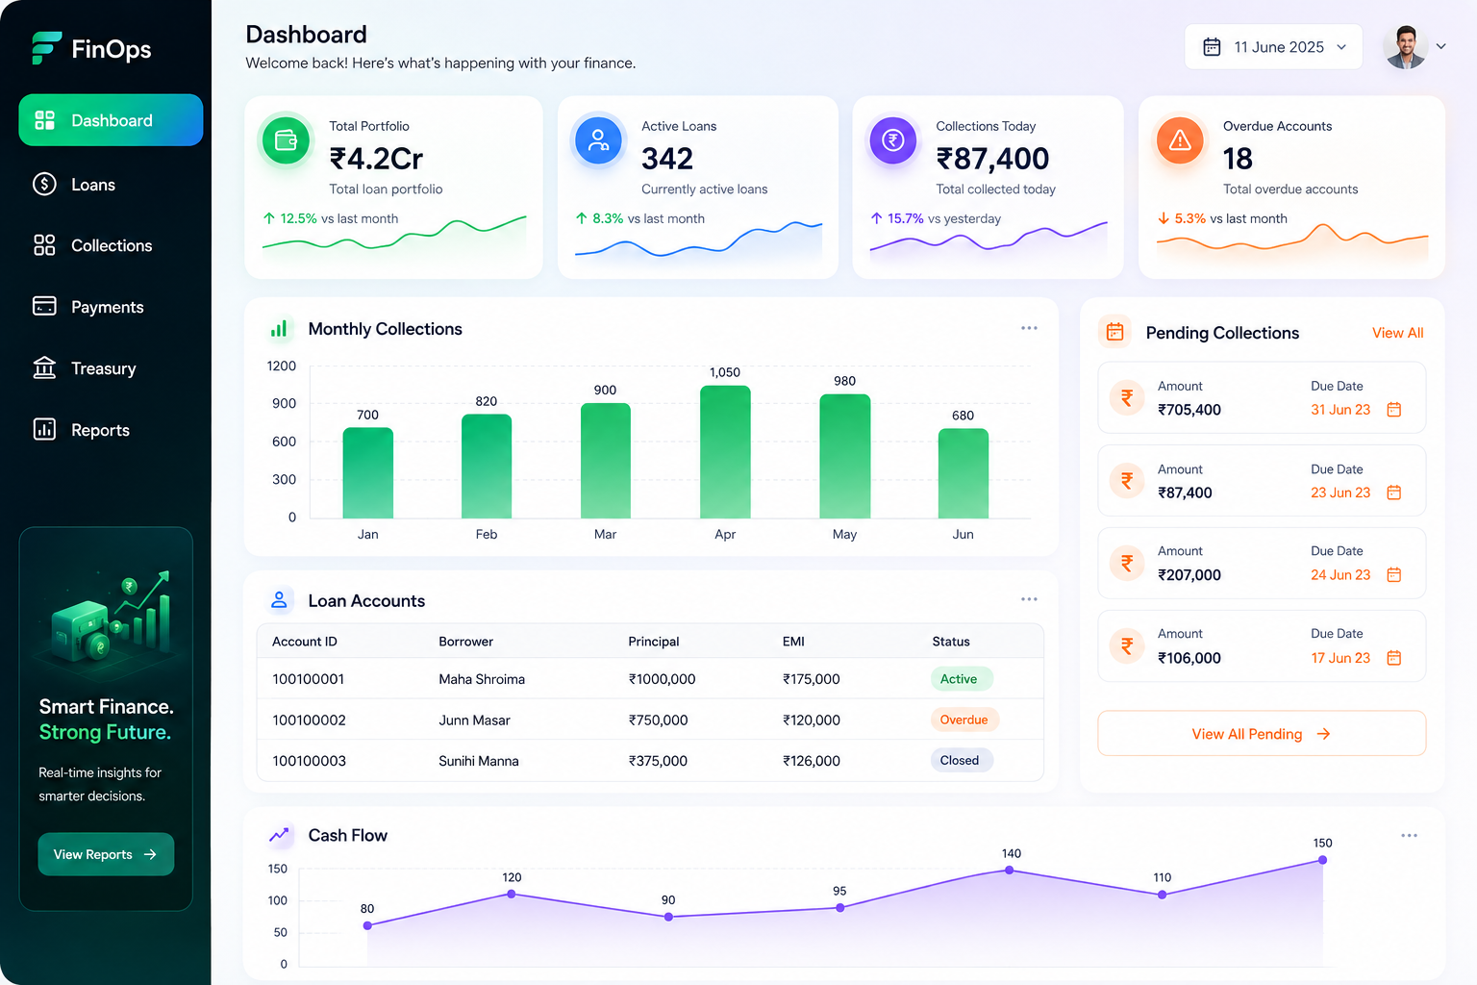Click the Feb bar showing 820
Viewport: 1477px width, 985px height.
pyautogui.click(x=487, y=467)
